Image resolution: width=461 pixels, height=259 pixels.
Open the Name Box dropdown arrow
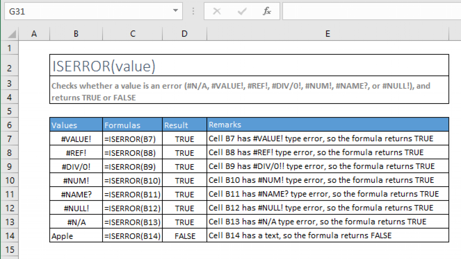coord(176,11)
